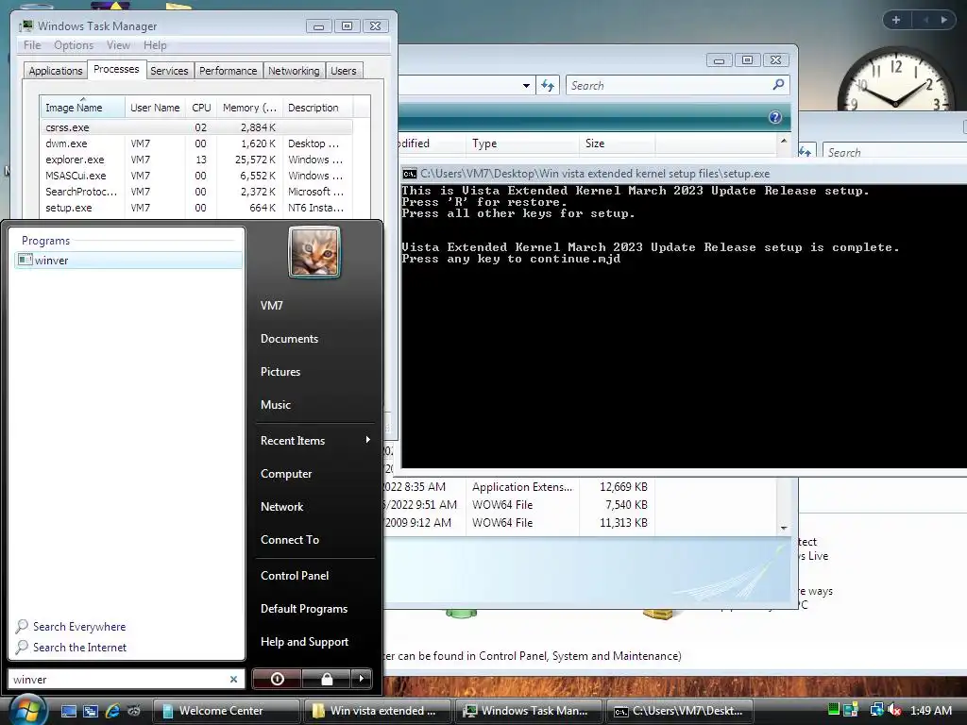This screenshot has height=725, width=967.
Task: Sort processes by User Name column
Action: tap(155, 108)
